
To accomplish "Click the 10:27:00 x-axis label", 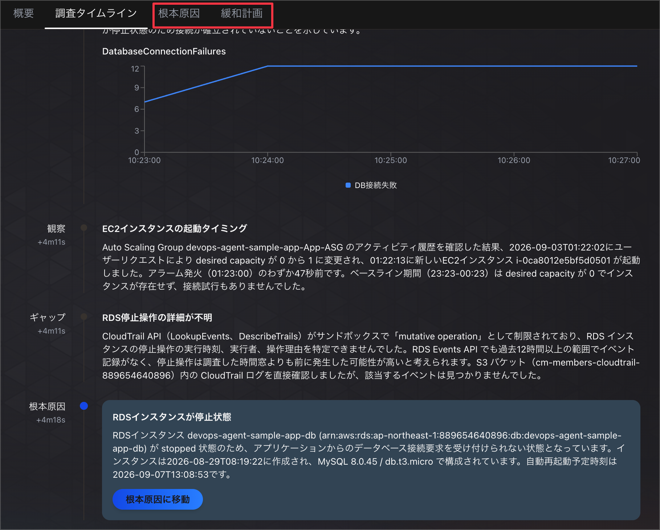I will point(624,160).
